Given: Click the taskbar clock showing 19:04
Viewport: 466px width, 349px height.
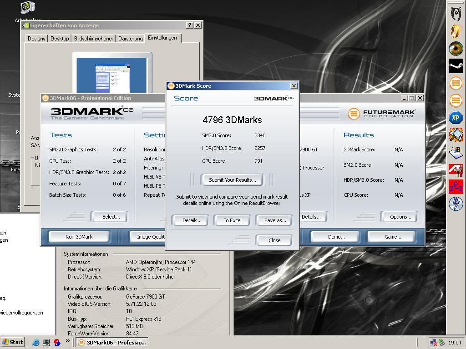Looking at the screenshot, I should [x=455, y=343].
